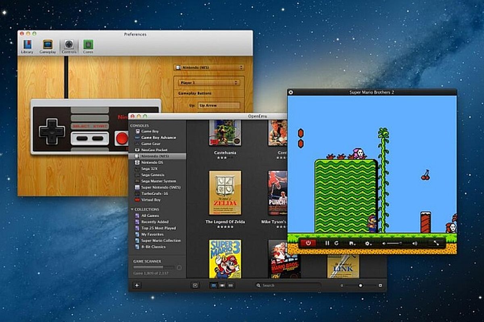Click the large cover size icon beside the slider

pyautogui.click(x=380, y=285)
